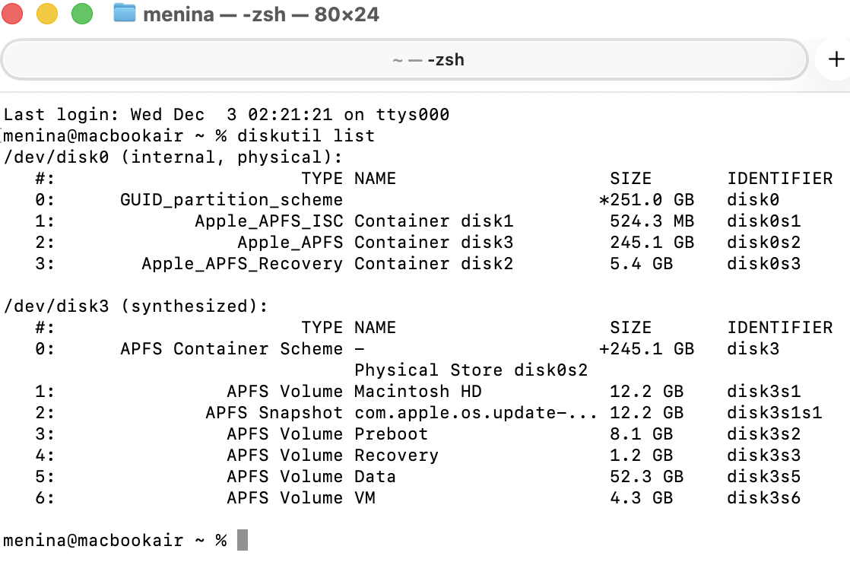Click the "Last login" line text

227,115
